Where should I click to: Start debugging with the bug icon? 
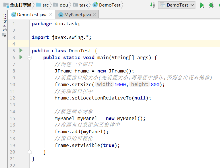211,5
